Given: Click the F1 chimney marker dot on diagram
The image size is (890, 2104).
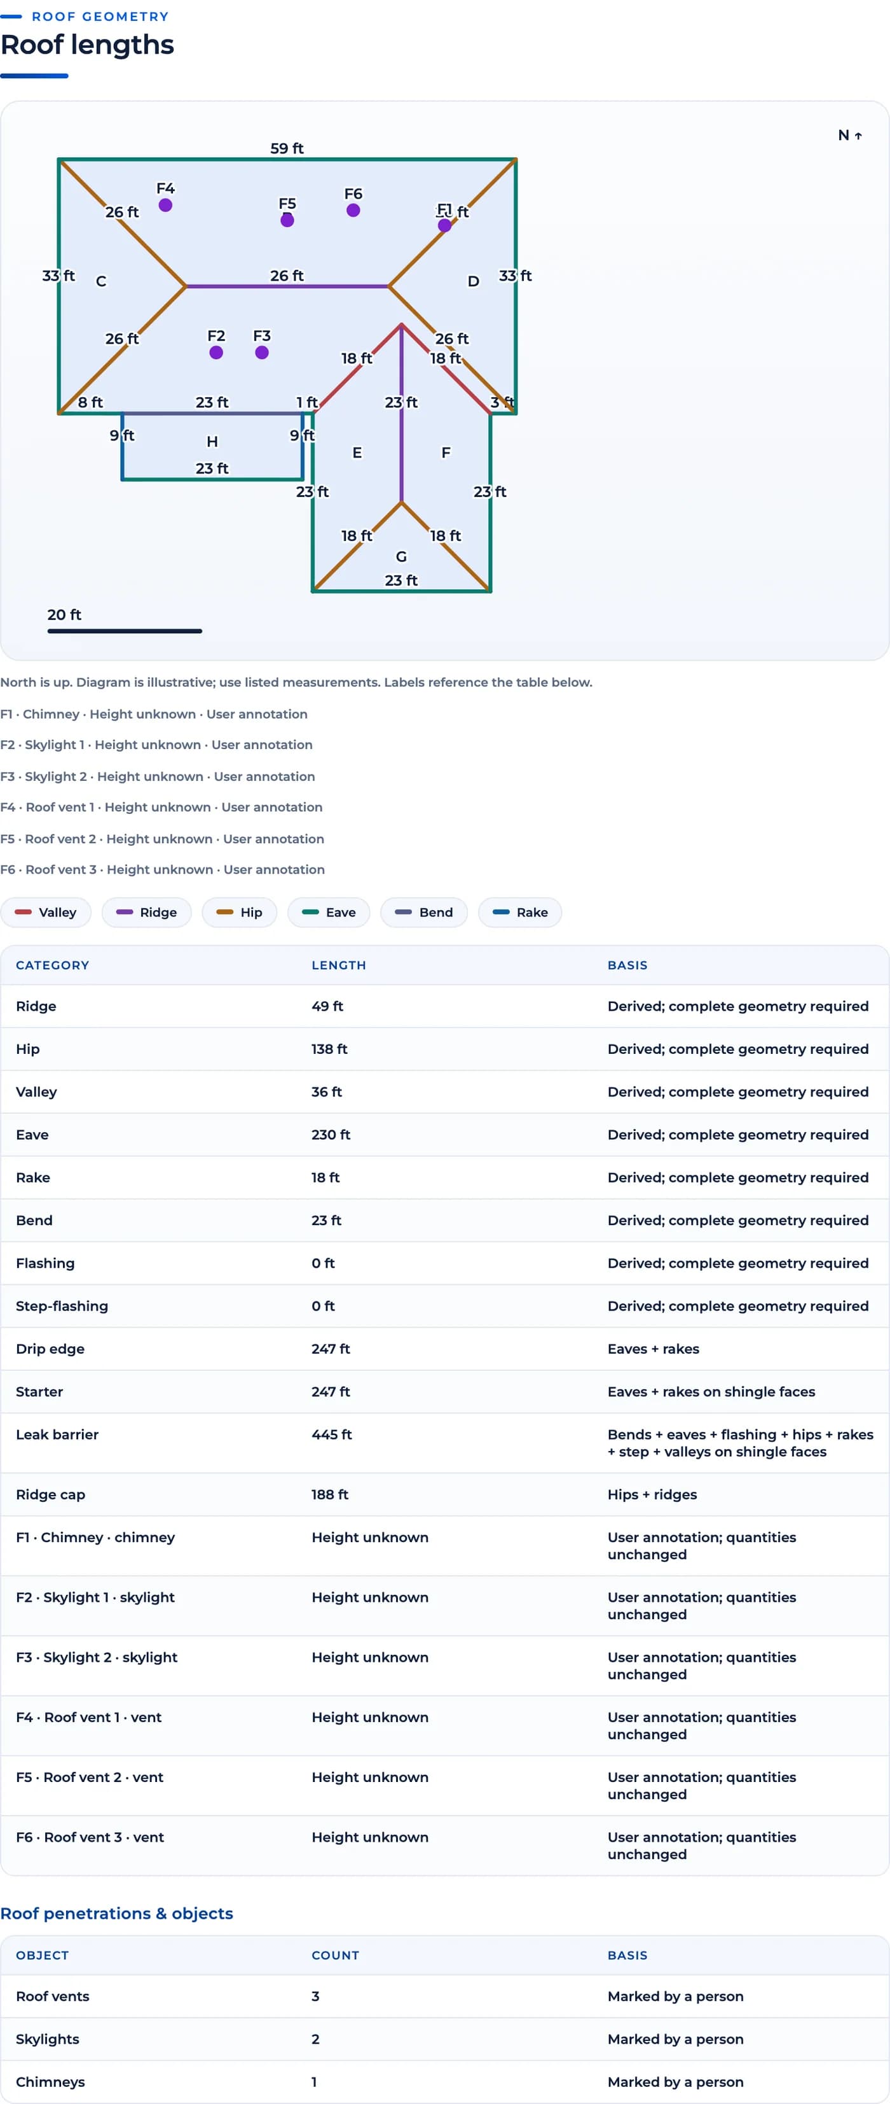Looking at the screenshot, I should [444, 225].
